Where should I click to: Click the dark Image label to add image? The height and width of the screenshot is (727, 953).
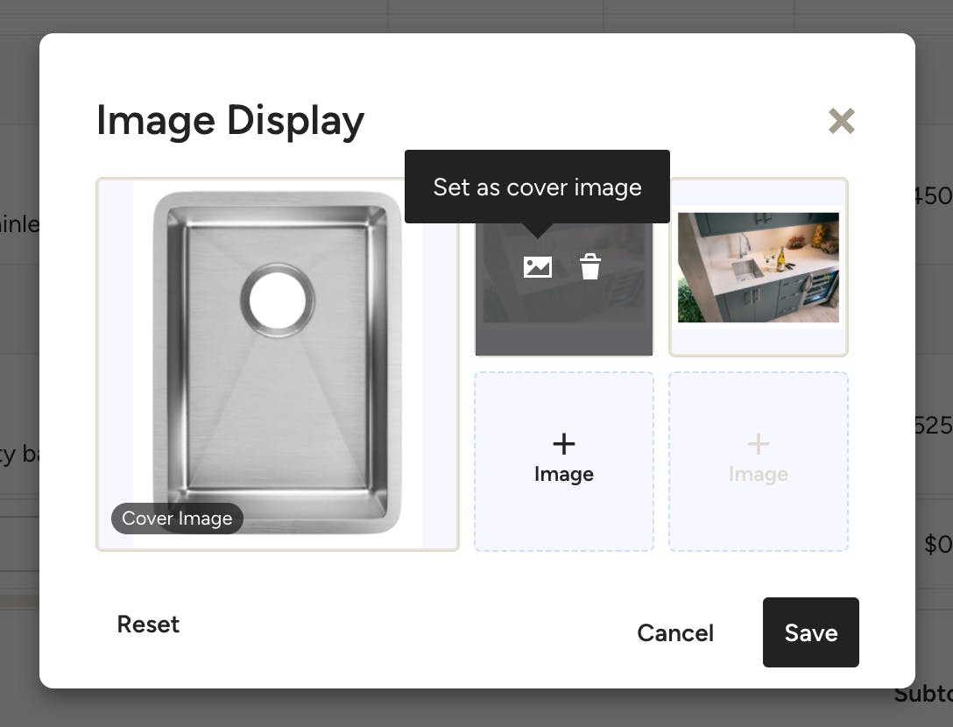click(564, 474)
